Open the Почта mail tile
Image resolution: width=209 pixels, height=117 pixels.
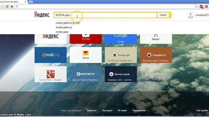(x=86, y=55)
